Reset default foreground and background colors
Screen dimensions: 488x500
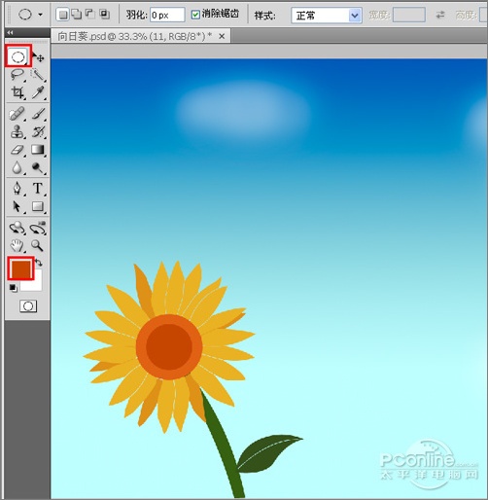pos(13,288)
